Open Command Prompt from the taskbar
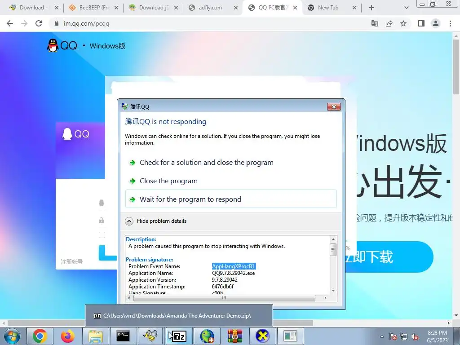Viewport: 460px width, 345px height. tap(123, 336)
